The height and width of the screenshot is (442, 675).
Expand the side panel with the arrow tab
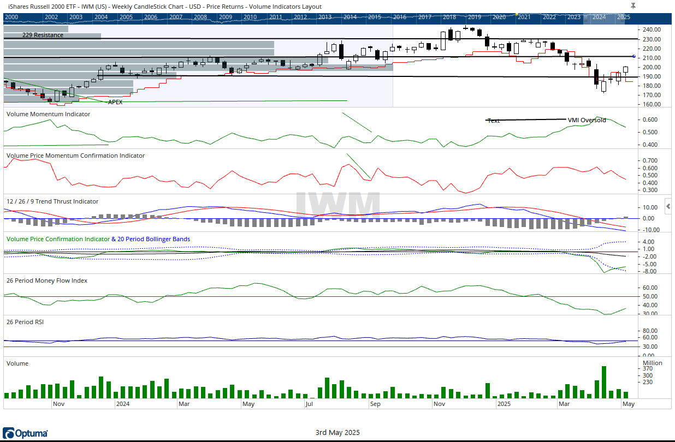[x=668, y=206]
